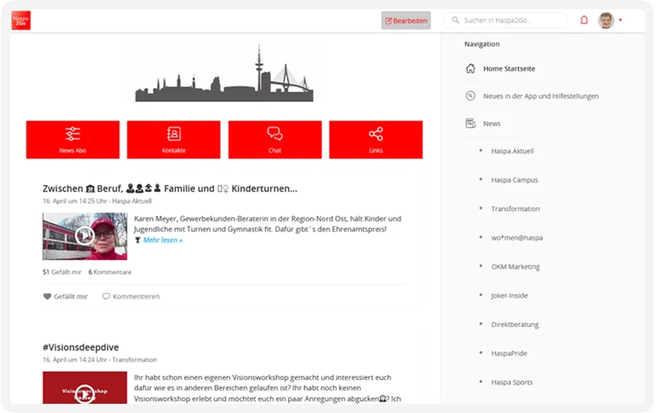Click the Suchen in Haspa2Go search field
The height and width of the screenshot is (413, 657).
[x=504, y=20]
